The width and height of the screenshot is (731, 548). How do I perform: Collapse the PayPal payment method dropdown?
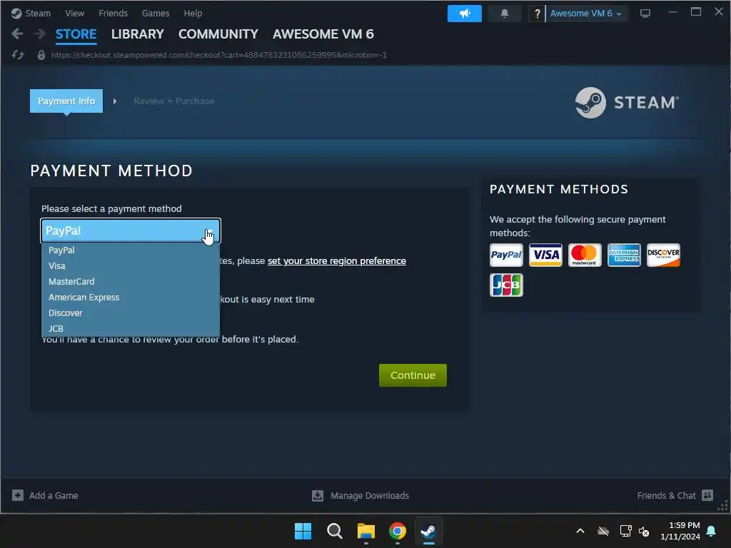click(x=131, y=230)
